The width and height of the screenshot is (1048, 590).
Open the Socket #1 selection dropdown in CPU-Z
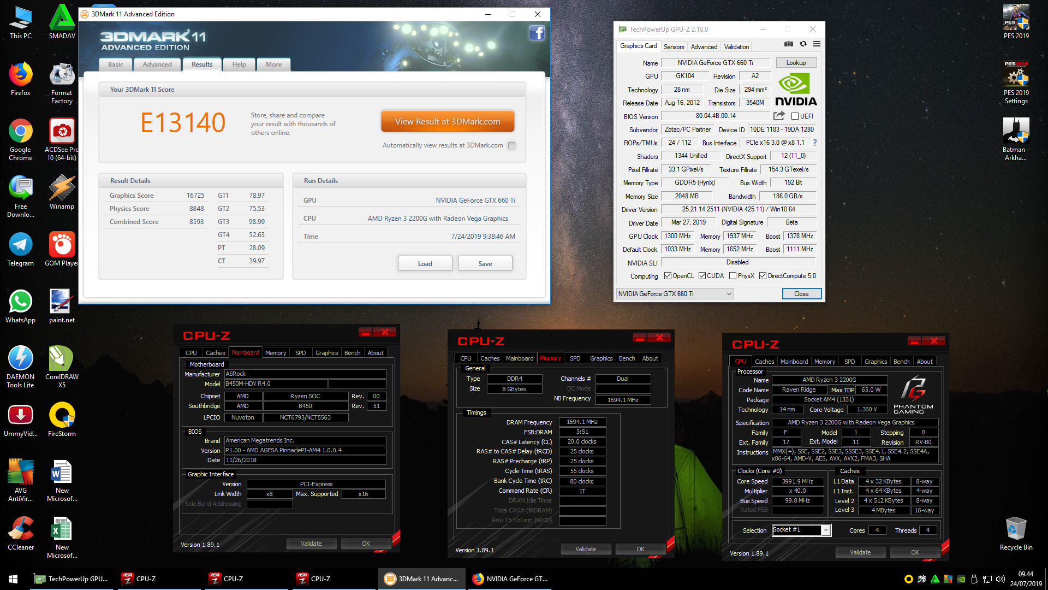[801, 530]
